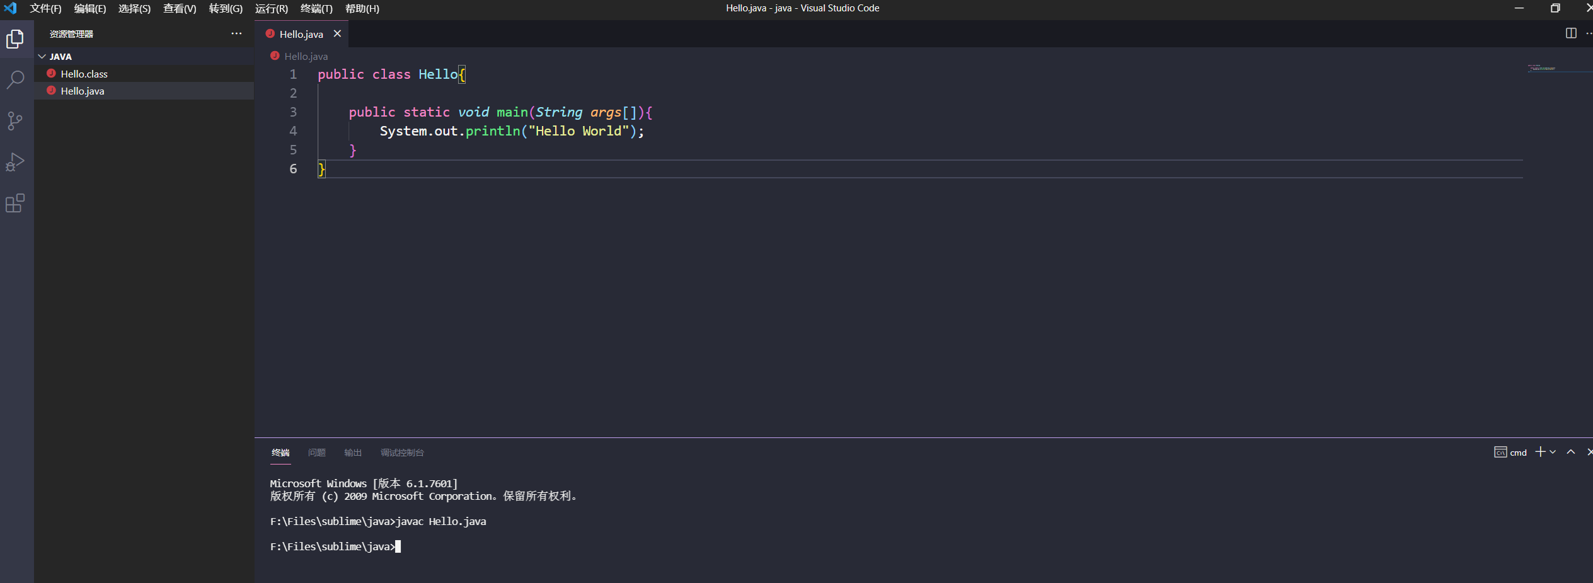Image resolution: width=1593 pixels, height=583 pixels.
Task: Click line number 3 in the gutter
Action: [x=293, y=112]
